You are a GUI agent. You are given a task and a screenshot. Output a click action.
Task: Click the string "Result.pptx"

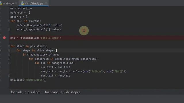[34, 80]
